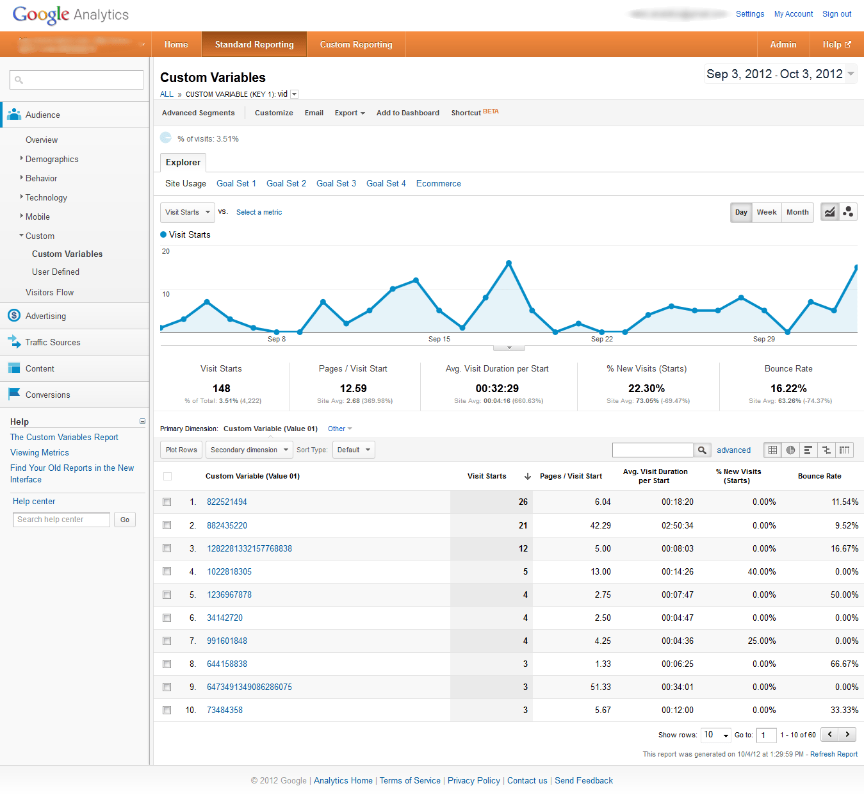Select the performance bar view icon
This screenshot has width=864, height=795.
tap(808, 450)
